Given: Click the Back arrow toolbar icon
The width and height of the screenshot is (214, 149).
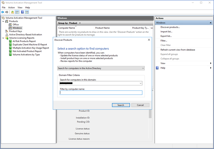Looking at the screenshot, I should pyautogui.click(x=3, y=12).
